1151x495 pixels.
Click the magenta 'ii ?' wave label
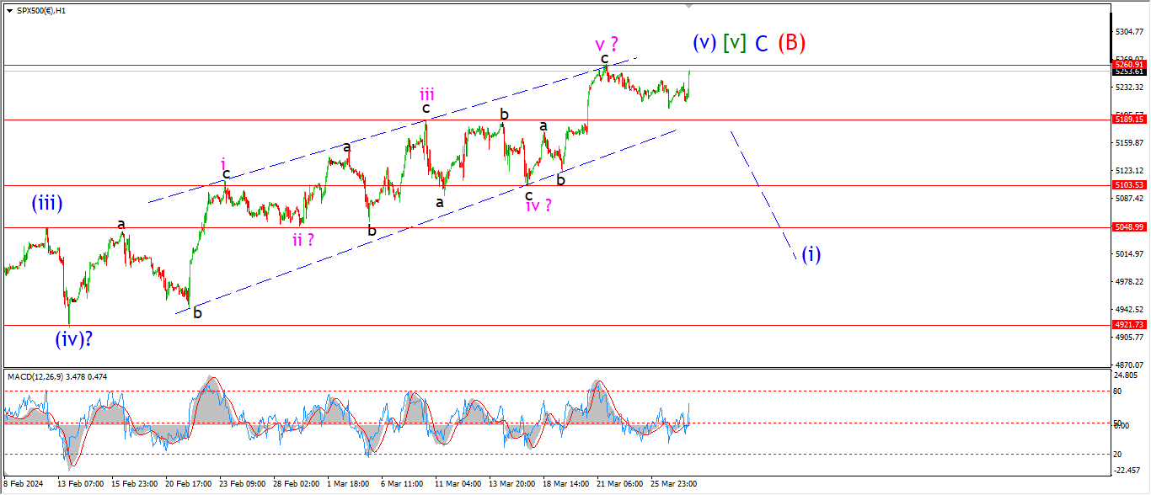302,239
